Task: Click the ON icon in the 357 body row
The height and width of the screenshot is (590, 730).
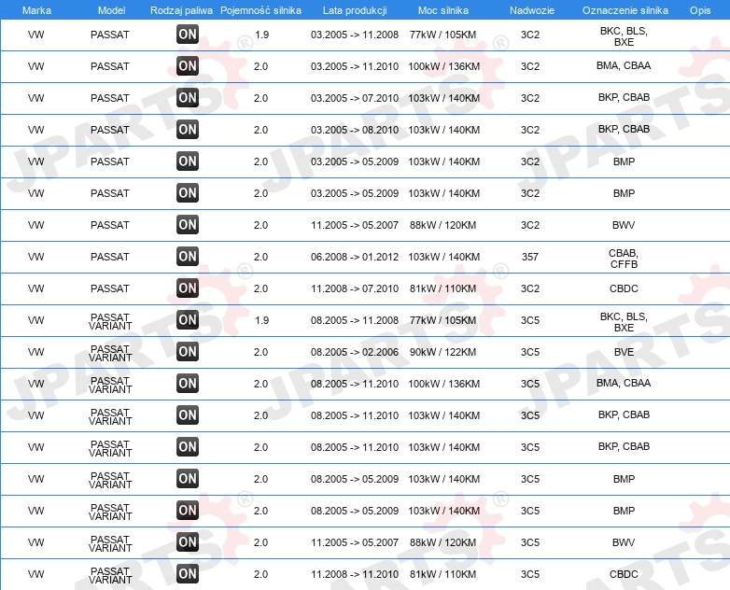Action: pyautogui.click(x=187, y=256)
